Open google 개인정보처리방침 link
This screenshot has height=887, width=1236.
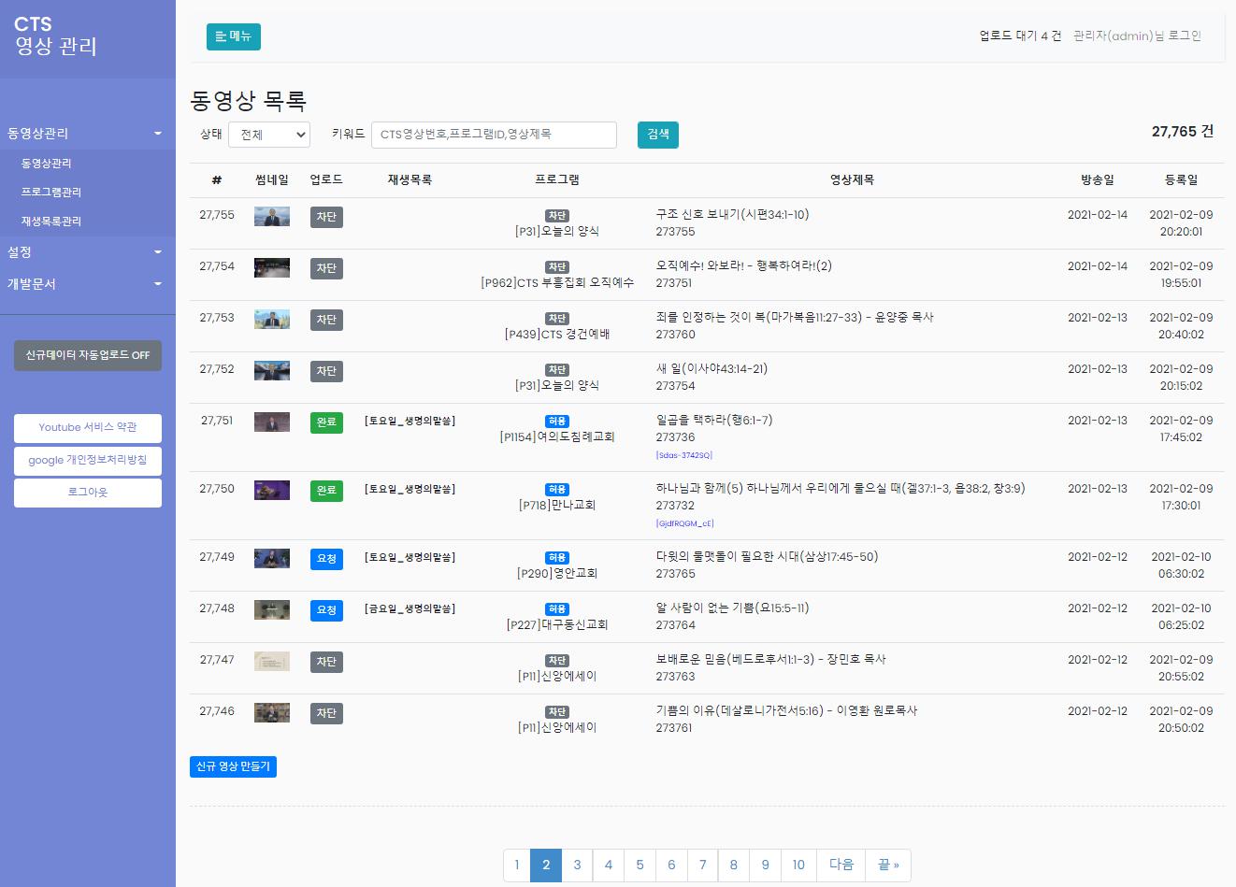pyautogui.click(x=88, y=461)
